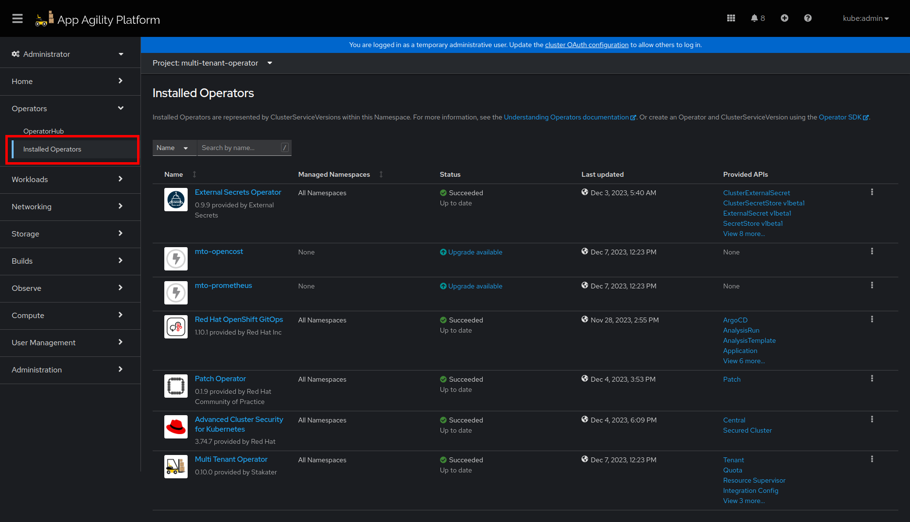Open the Project multi-tenant-operator dropdown
This screenshot has height=522, width=910.
point(212,63)
